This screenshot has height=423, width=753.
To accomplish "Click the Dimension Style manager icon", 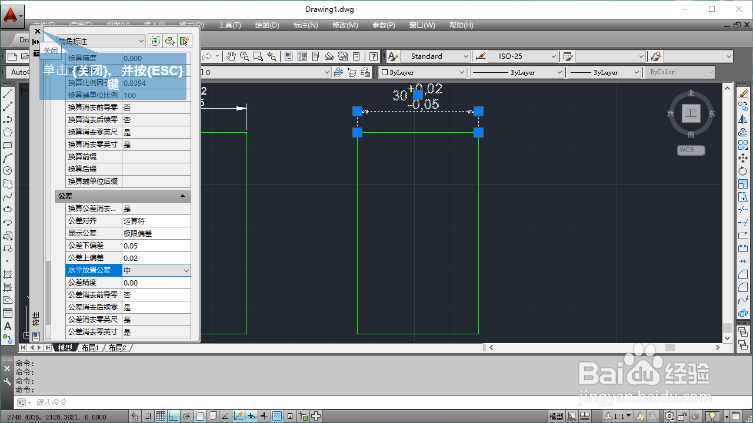I will pos(481,56).
